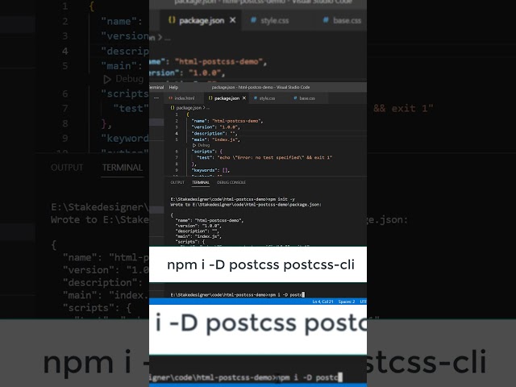The image size is (516, 387).
Task: Open style.css tab in enlarged top strip
Action: pos(270,20)
